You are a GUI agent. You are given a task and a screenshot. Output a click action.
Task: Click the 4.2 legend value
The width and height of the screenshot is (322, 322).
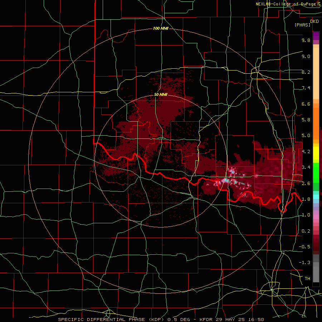tap(306, 152)
